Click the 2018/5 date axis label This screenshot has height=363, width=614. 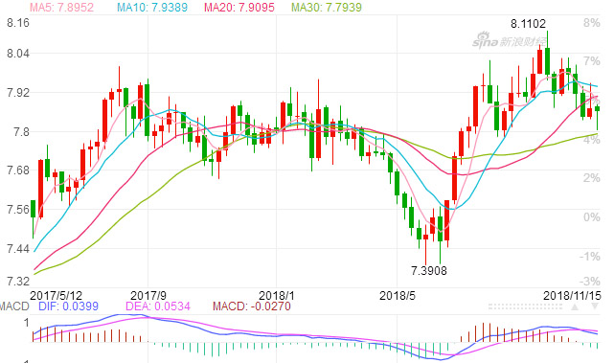[x=398, y=295]
